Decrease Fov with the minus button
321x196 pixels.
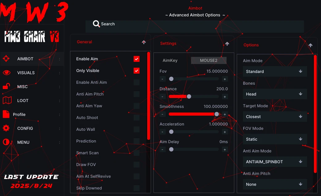(x=162, y=79)
